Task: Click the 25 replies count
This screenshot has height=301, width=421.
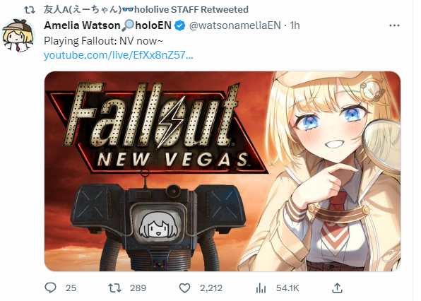Action: [71, 288]
